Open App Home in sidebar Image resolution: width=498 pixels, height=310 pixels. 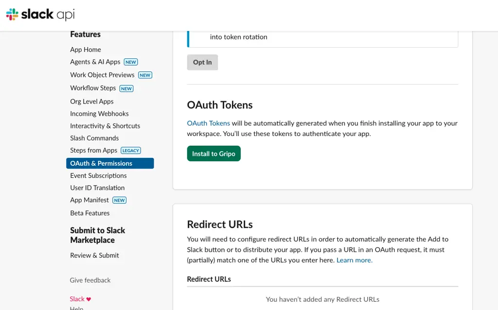click(x=86, y=50)
